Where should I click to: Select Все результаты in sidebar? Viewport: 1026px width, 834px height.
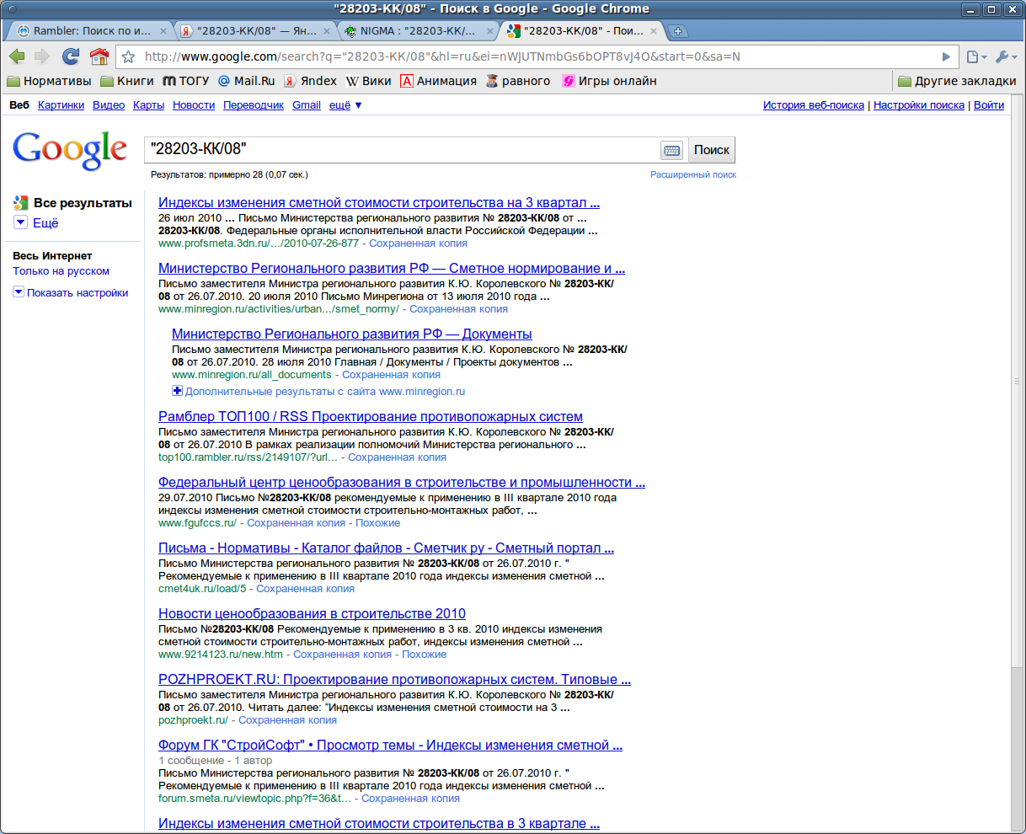(x=73, y=203)
